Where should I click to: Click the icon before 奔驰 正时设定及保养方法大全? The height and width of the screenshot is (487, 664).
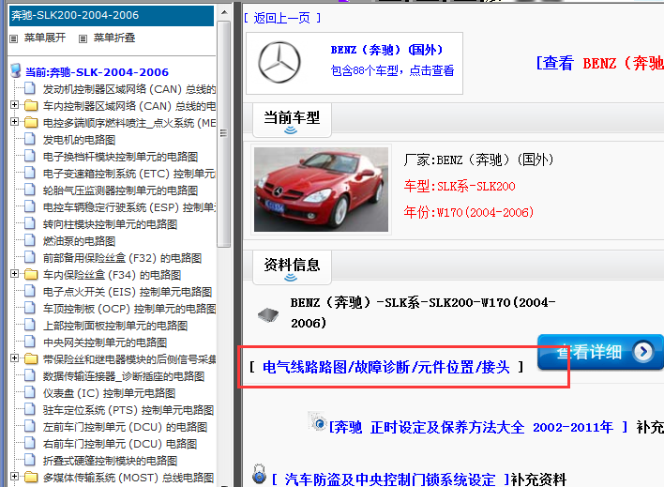coord(317,421)
